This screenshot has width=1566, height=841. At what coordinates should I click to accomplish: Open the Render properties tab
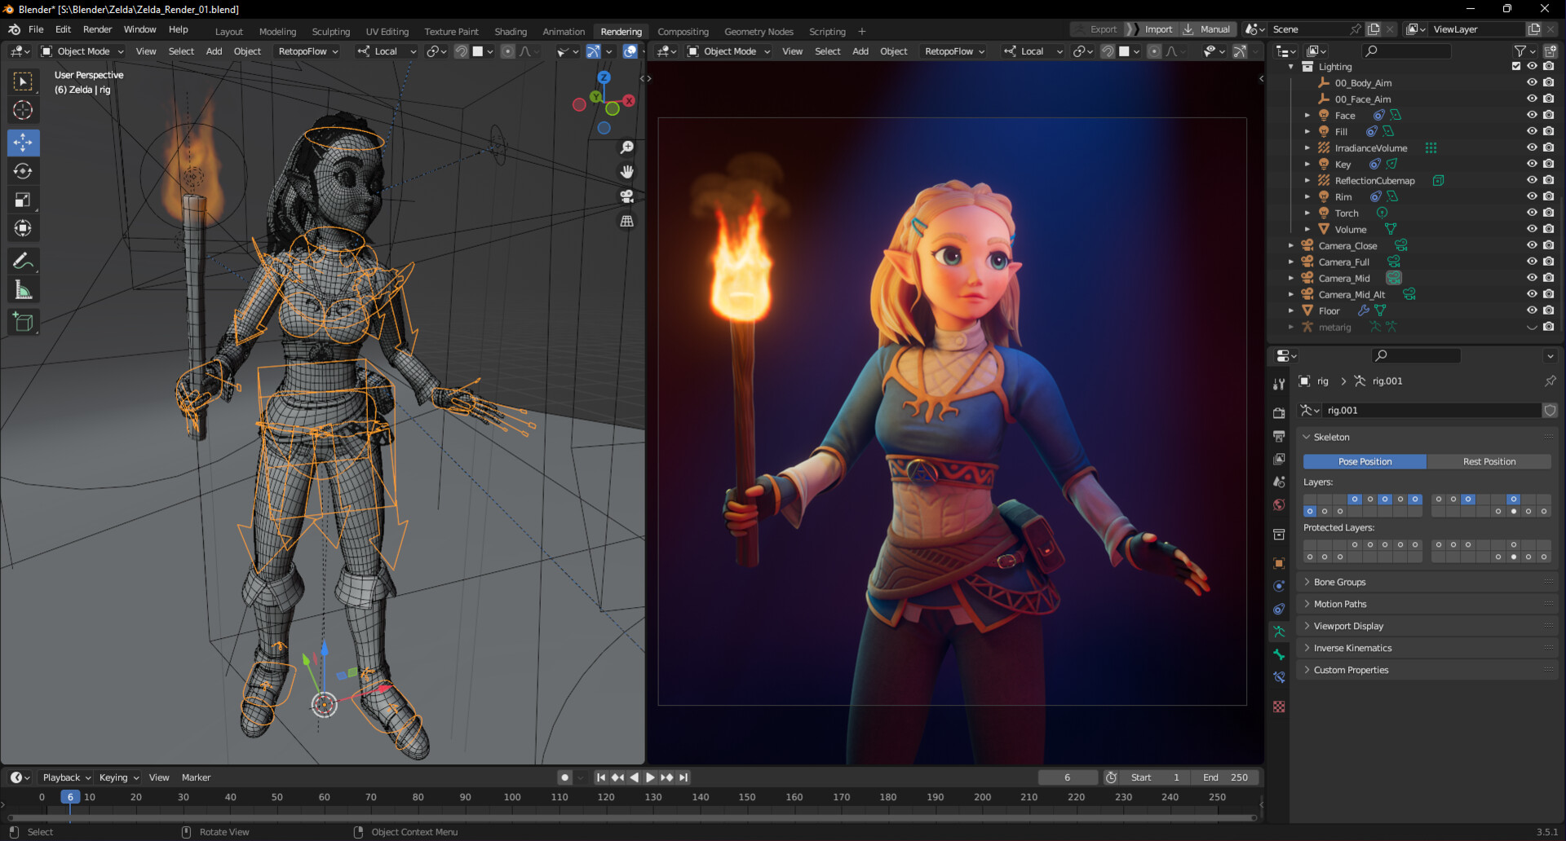(1279, 412)
